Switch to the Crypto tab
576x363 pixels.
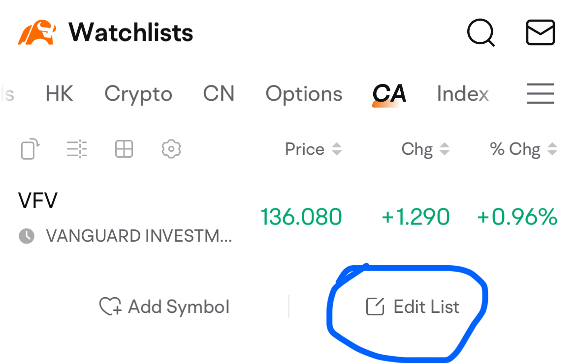(x=138, y=94)
